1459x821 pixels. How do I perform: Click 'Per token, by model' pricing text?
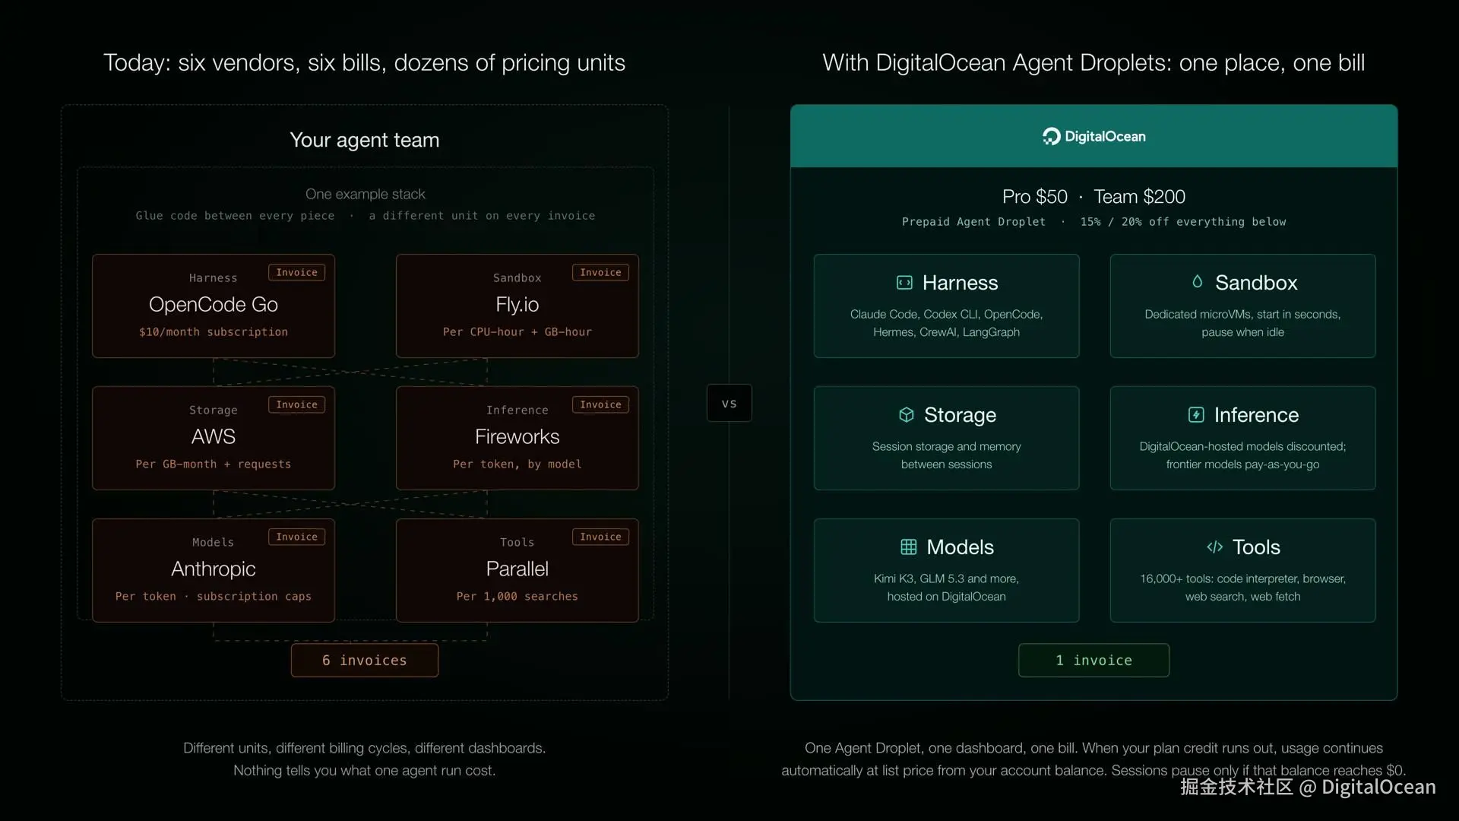517,464
